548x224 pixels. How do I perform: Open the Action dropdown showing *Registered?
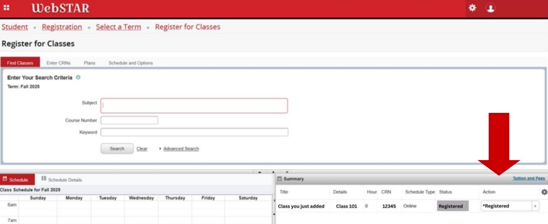pos(510,206)
